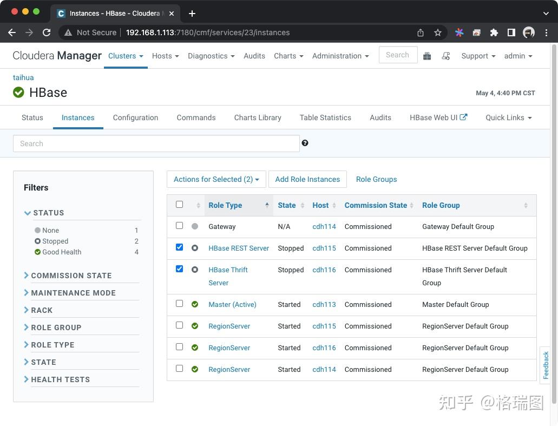The image size is (558, 426).
Task: Tick the Master (Active) row checkbox
Action: (179, 304)
